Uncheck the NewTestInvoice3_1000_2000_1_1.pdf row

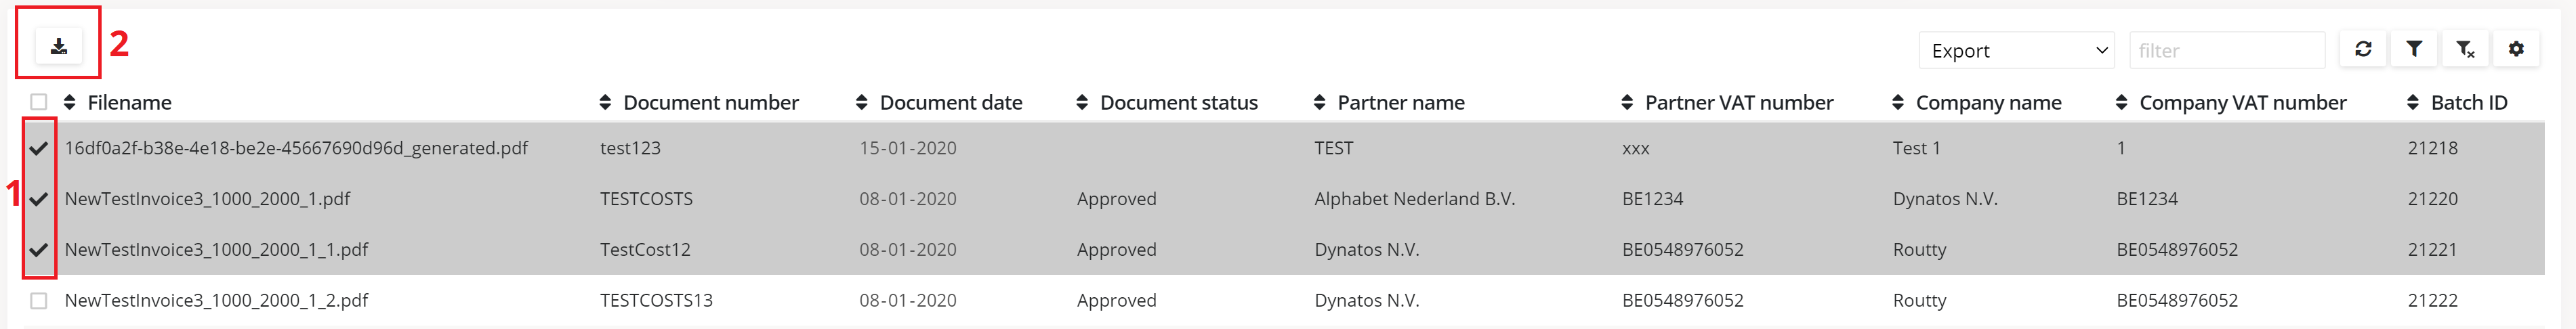(x=39, y=249)
